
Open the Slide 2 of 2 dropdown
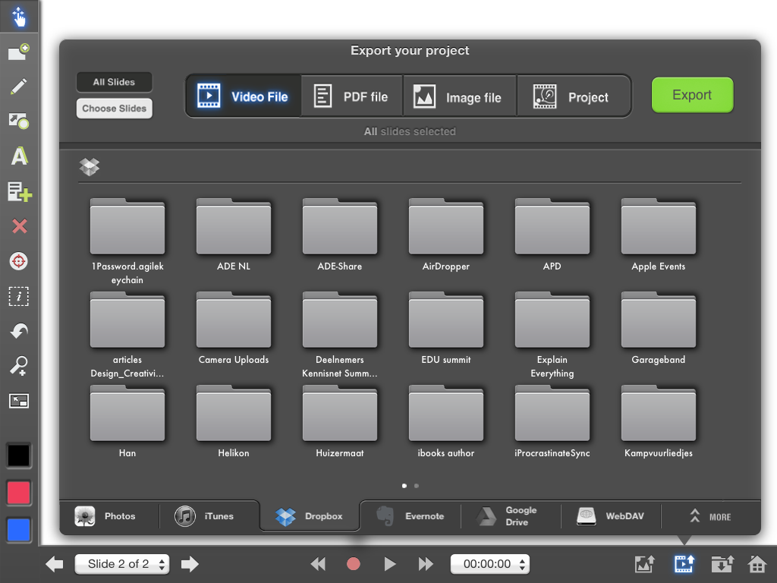[x=121, y=564]
